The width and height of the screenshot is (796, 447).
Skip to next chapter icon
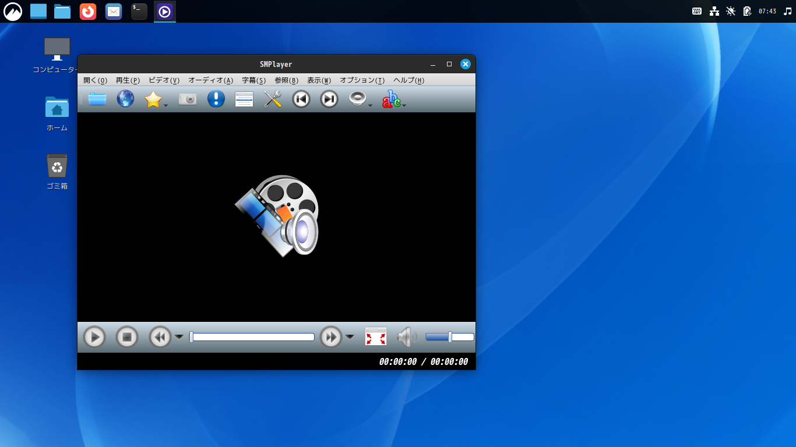tap(328, 99)
